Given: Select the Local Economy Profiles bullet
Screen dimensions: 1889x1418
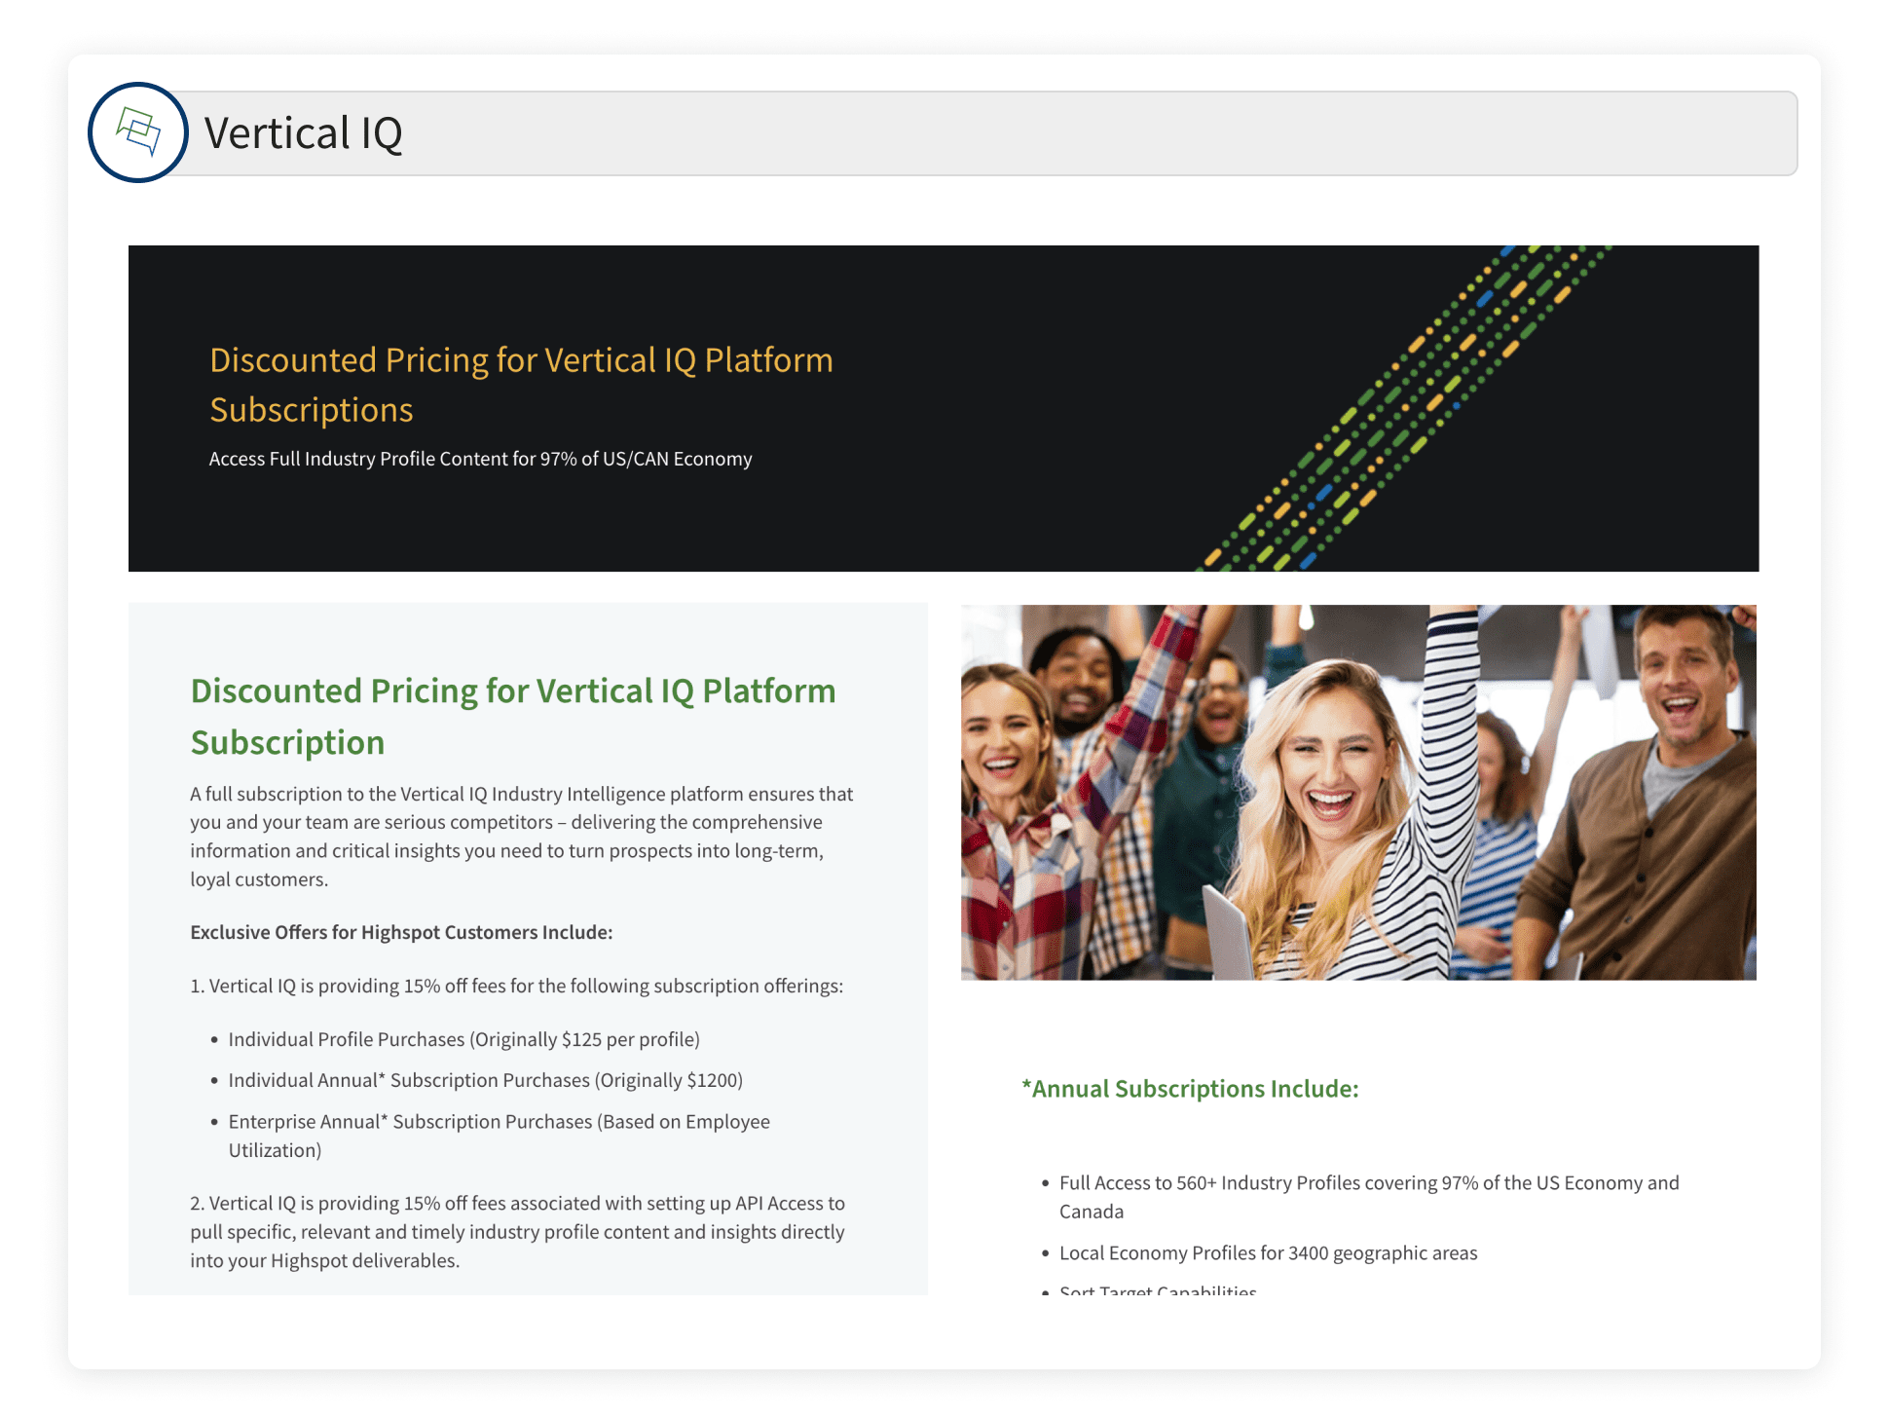Looking at the screenshot, I should (x=1268, y=1252).
